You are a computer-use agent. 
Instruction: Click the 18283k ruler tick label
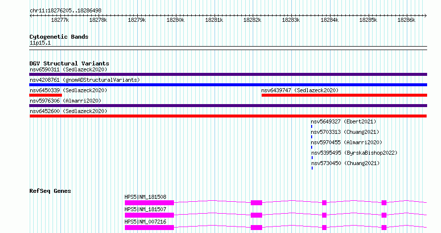click(x=291, y=20)
